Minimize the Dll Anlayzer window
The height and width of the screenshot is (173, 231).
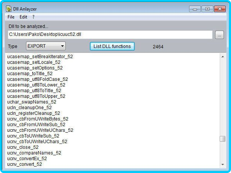click(x=195, y=9)
